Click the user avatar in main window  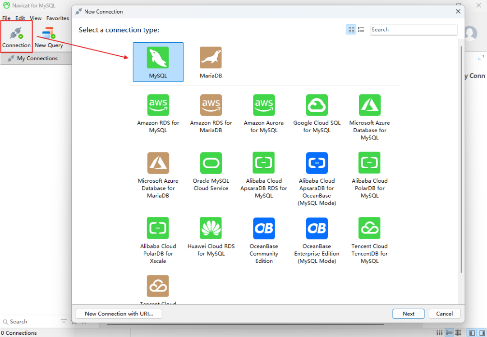point(471,33)
